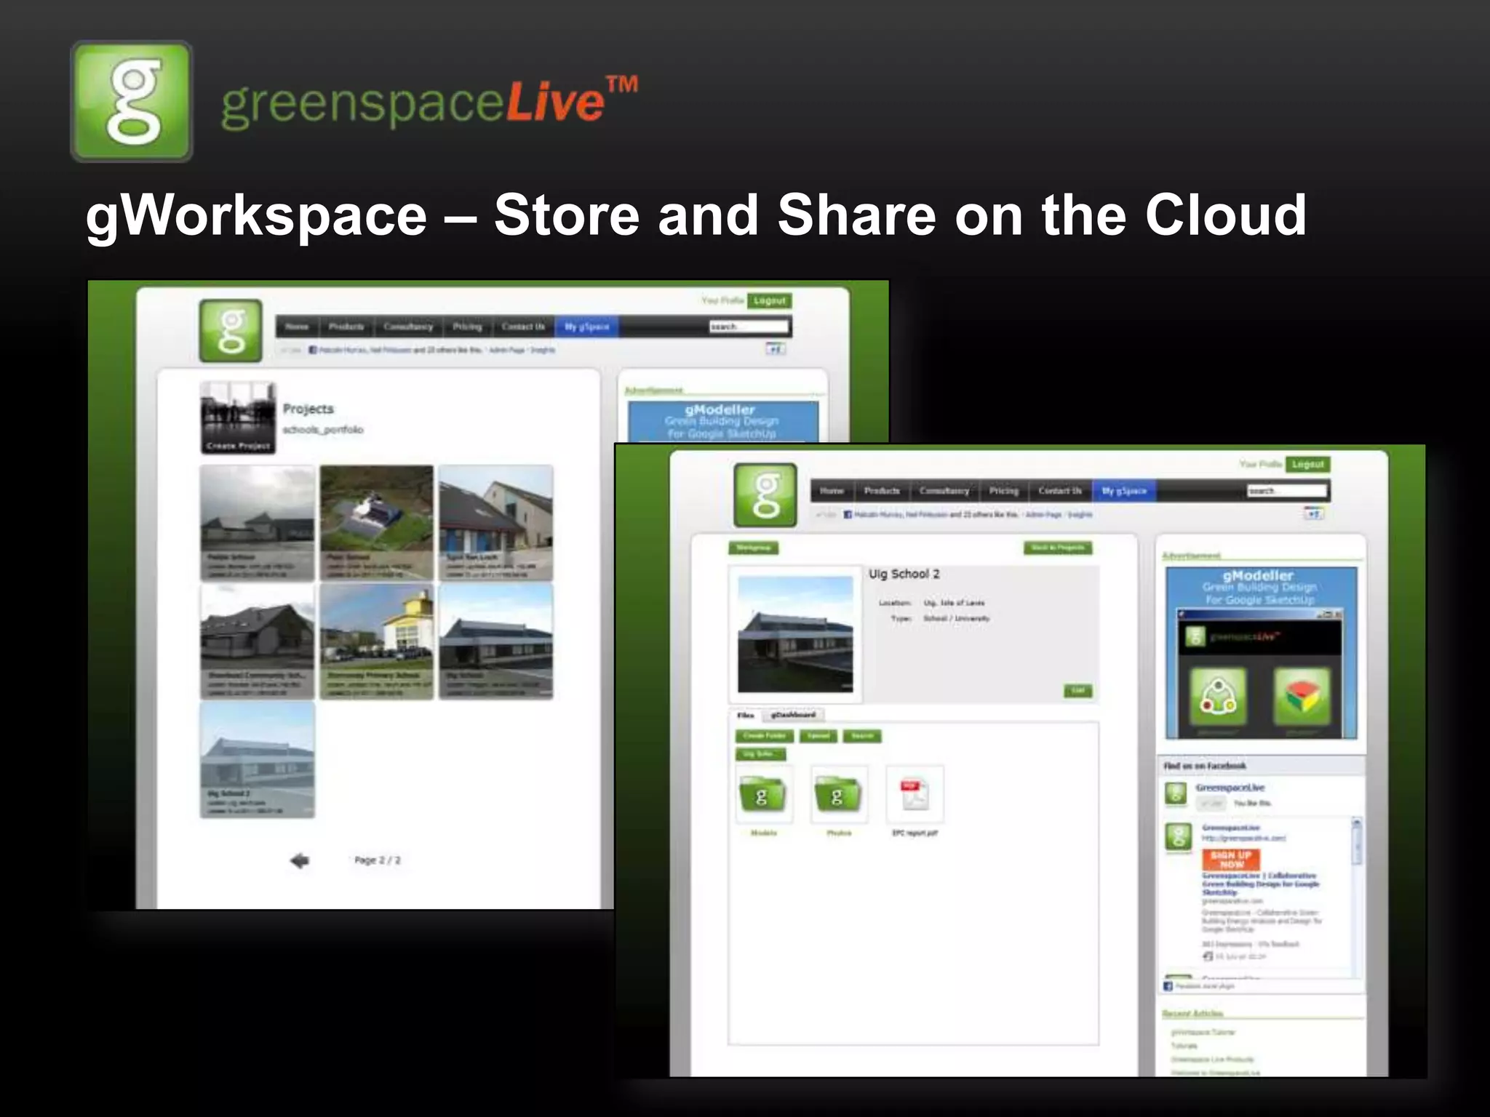Click the Facebook Like button in the widget
Viewport: 1490px width, 1117px height.
(1211, 803)
